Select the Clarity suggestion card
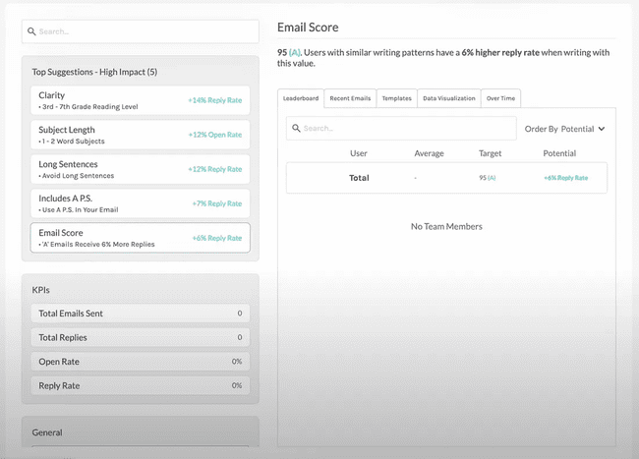The width and height of the screenshot is (639, 459). [140, 100]
